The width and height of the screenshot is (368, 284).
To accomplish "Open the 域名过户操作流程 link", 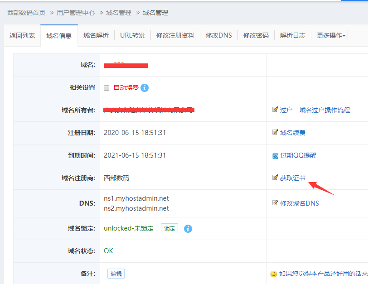I will (324, 110).
